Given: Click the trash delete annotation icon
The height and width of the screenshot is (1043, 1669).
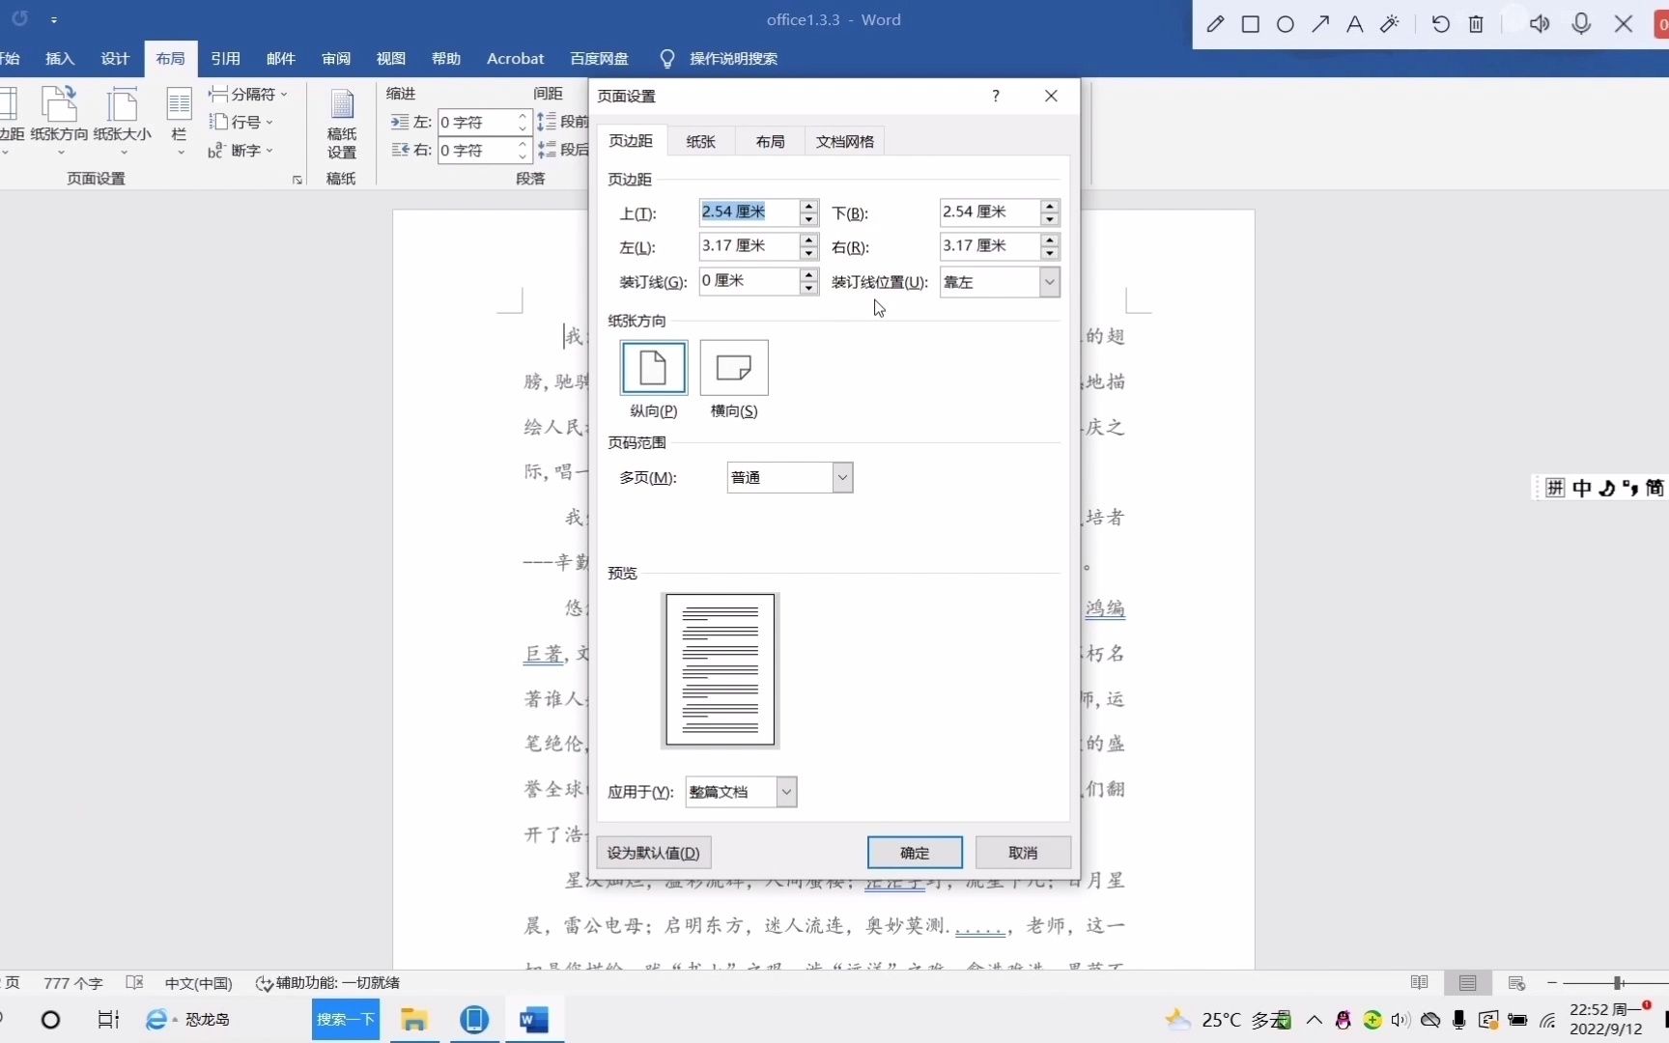Looking at the screenshot, I should (1476, 24).
